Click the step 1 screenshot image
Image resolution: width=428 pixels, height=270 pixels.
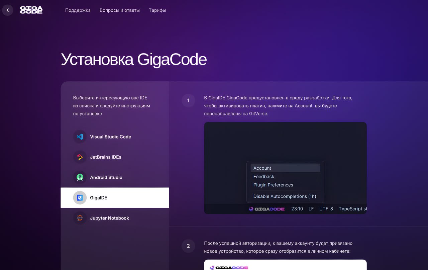(x=285, y=168)
